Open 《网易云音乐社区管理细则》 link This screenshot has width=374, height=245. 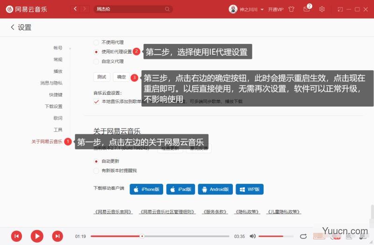[x=167, y=212]
